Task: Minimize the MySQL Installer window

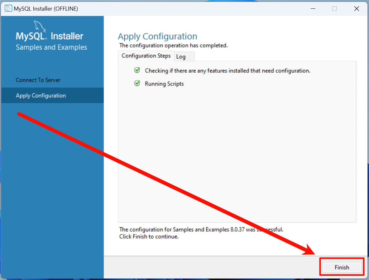Action: pos(313,8)
